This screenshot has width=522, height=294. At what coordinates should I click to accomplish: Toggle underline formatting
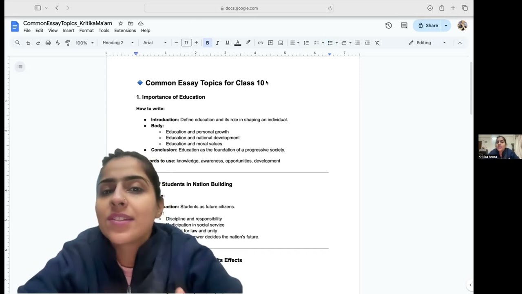coord(227,42)
